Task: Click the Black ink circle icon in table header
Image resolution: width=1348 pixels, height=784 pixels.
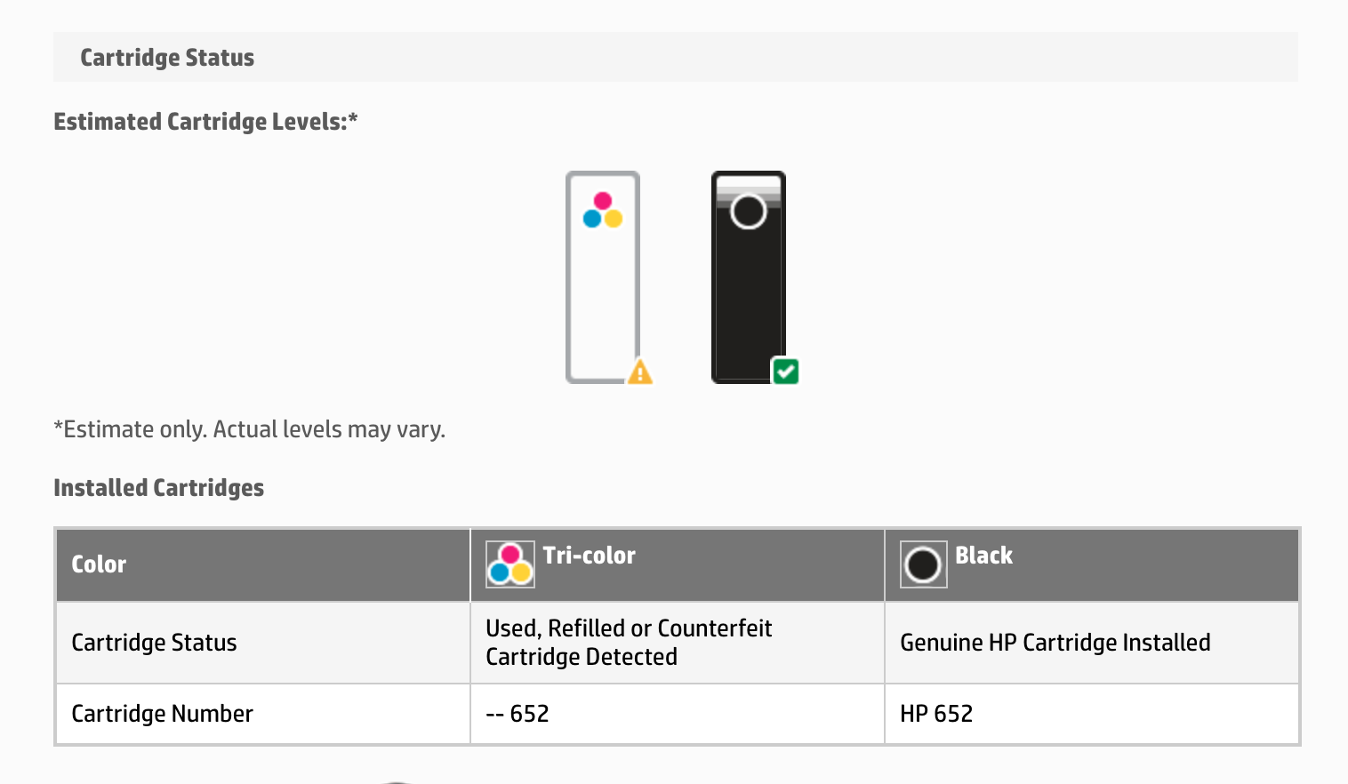Action: point(923,564)
